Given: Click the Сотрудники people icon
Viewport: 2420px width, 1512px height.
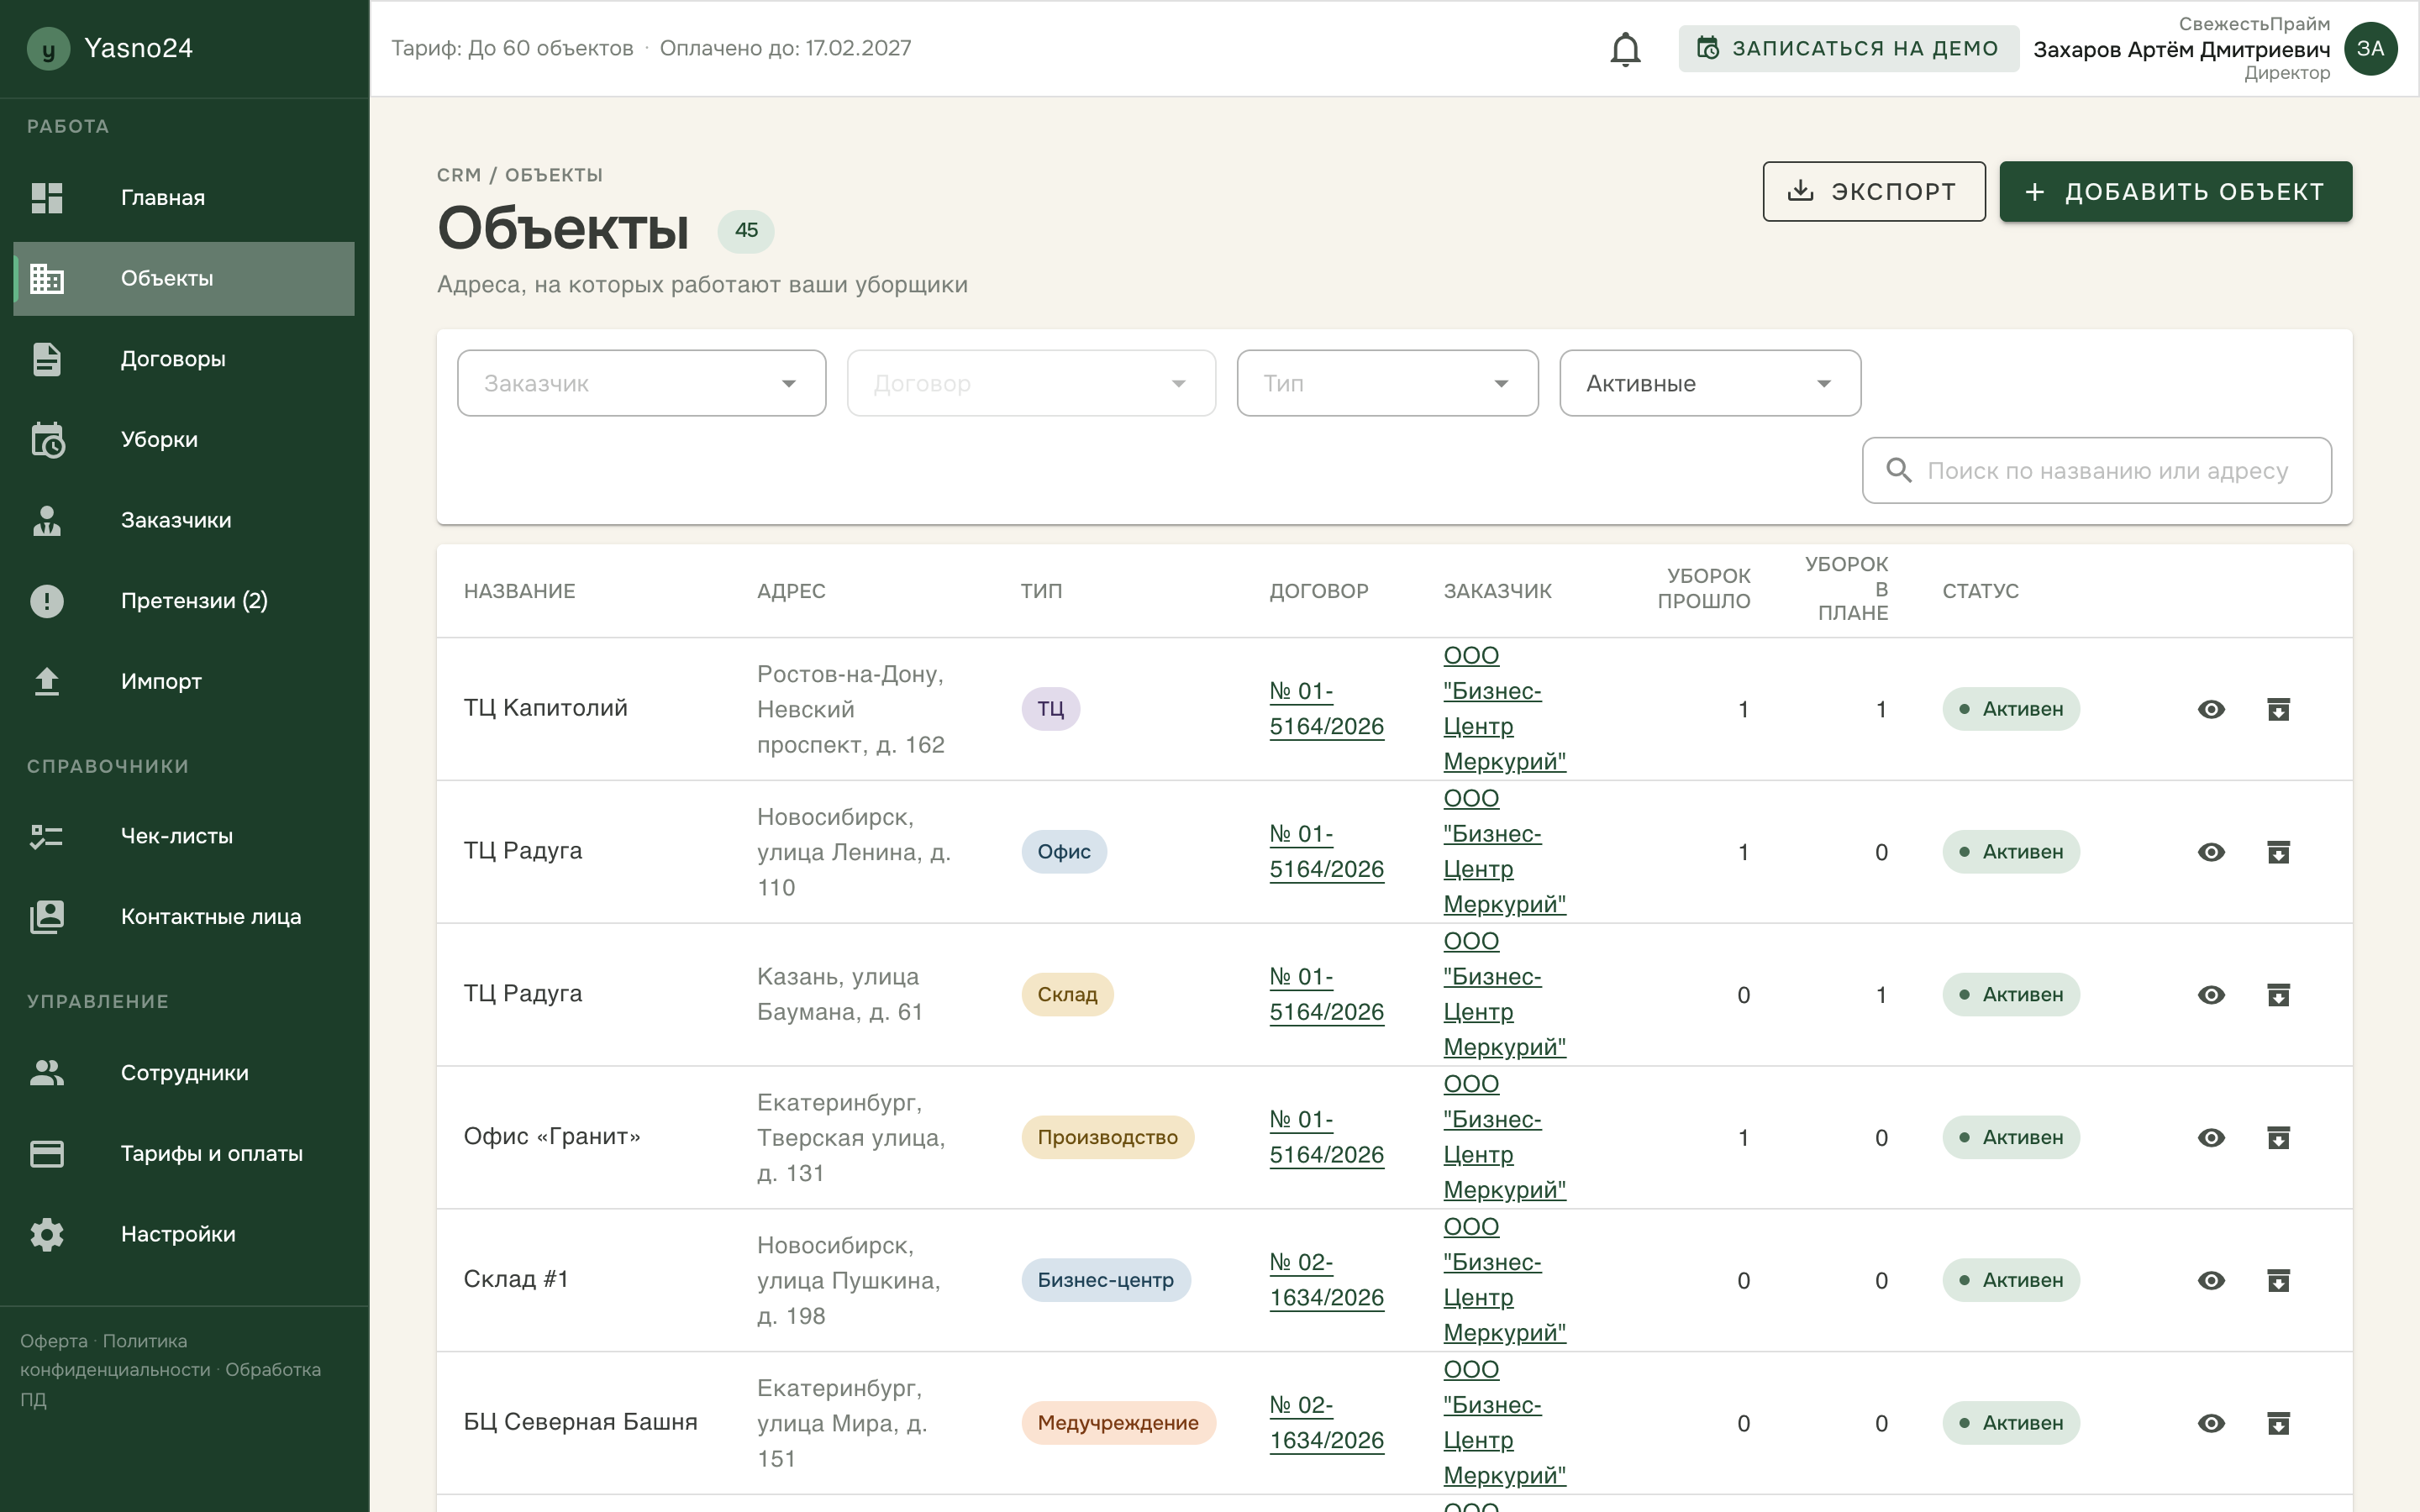Looking at the screenshot, I should pos(47,1073).
